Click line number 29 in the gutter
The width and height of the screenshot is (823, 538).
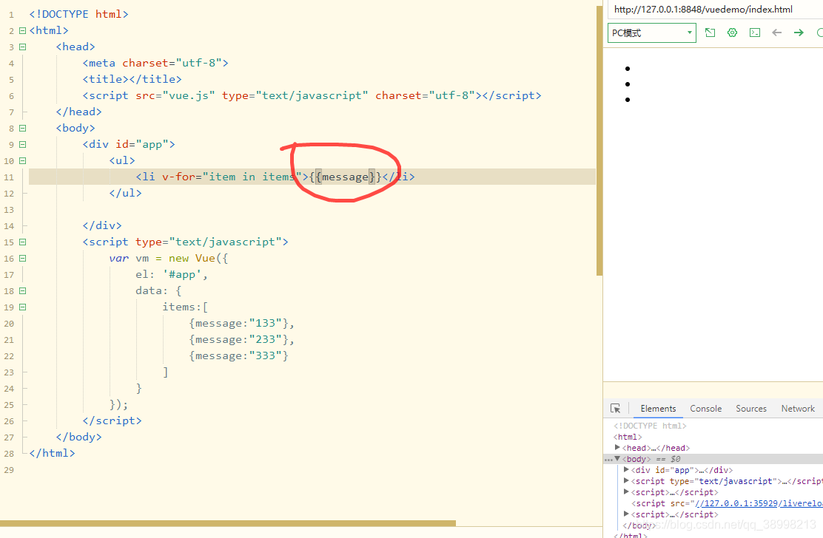pyautogui.click(x=9, y=470)
